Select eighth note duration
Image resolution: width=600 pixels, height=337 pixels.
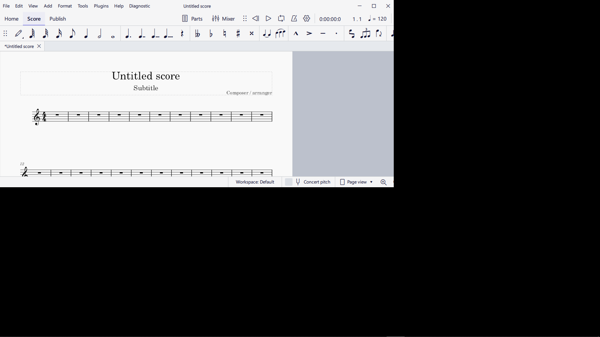tap(72, 34)
